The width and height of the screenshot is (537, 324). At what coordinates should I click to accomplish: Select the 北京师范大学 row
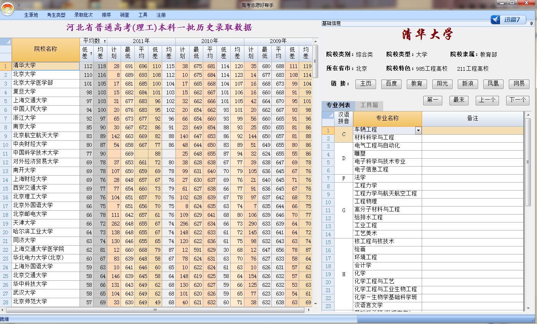[x=46, y=302]
